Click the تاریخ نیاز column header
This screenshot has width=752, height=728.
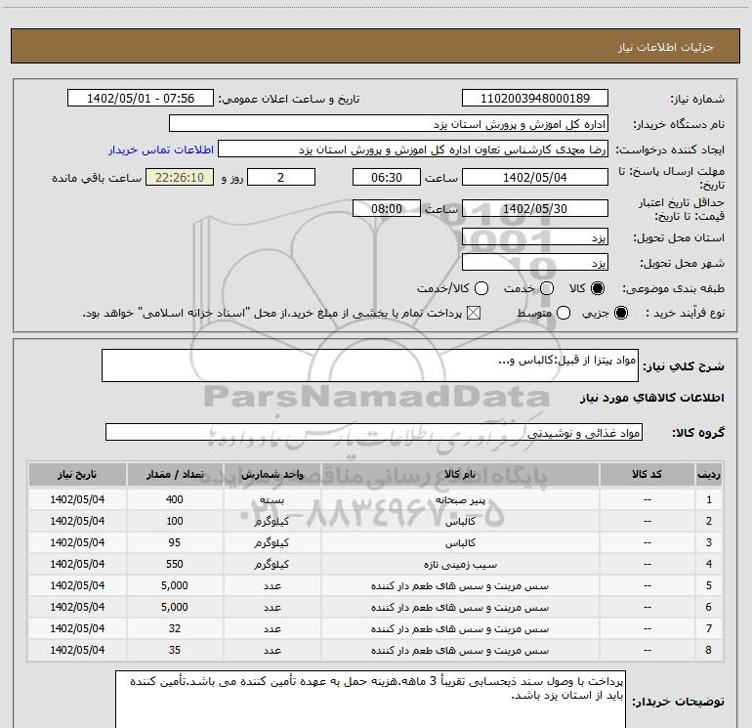tap(77, 475)
